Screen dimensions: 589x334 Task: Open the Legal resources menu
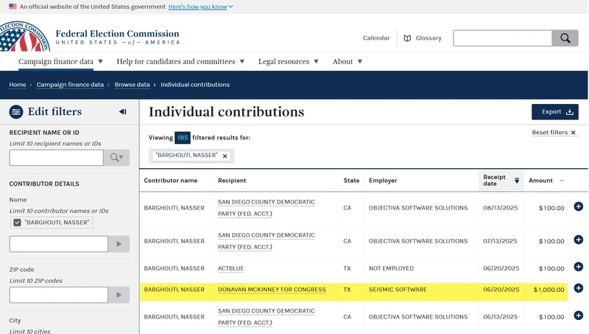click(288, 61)
